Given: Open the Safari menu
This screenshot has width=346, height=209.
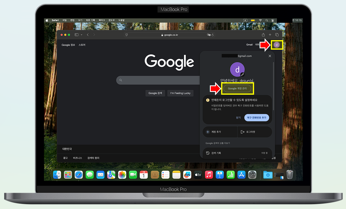Looking at the screenshot, I should (55, 20).
